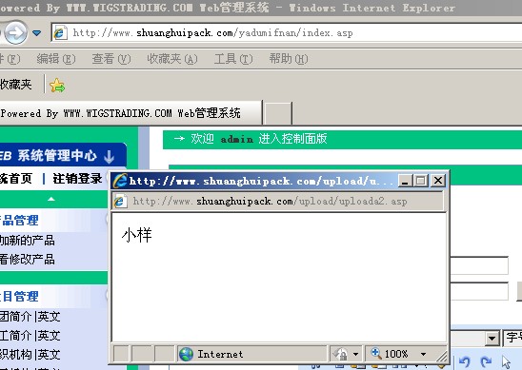Open 组织机构 sidebar link
The image size is (522, 370).
pos(15,355)
